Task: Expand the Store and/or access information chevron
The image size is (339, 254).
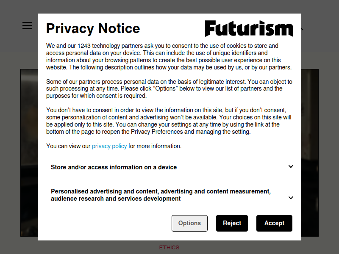Action: (291, 167)
